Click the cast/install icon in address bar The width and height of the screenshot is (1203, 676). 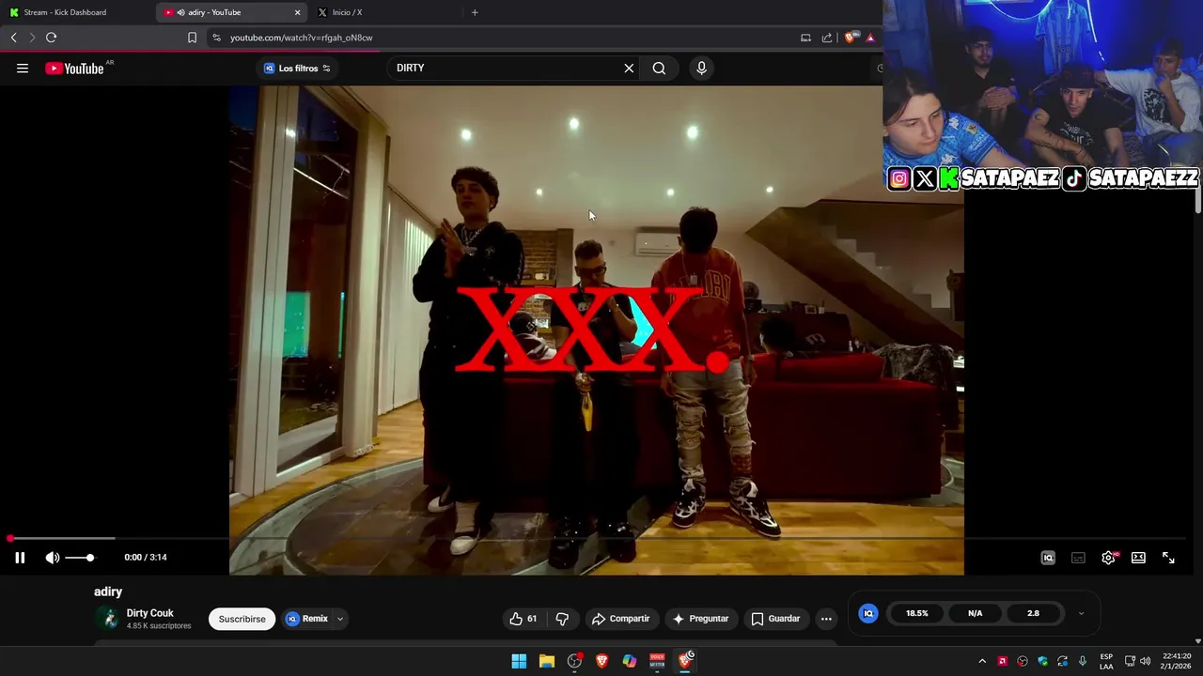click(x=805, y=38)
